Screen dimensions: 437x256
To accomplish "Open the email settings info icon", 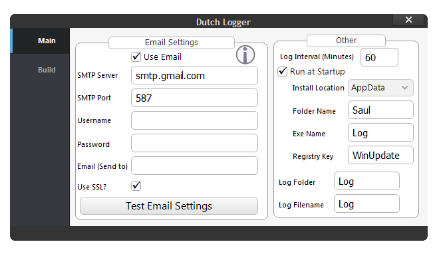I will tap(245, 55).
